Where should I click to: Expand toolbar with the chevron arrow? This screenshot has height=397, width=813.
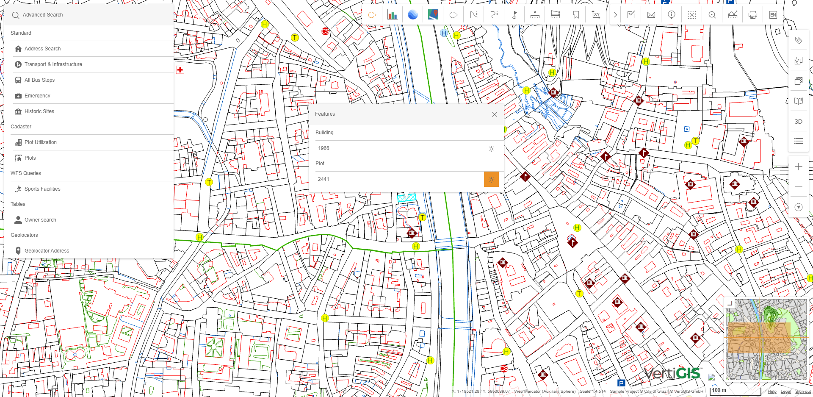coord(615,15)
